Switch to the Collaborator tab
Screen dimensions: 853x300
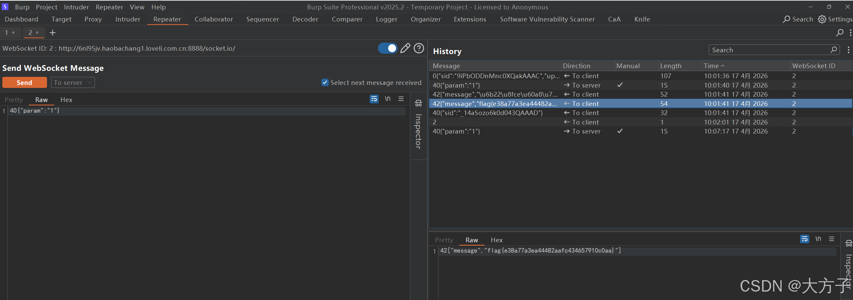pos(214,19)
